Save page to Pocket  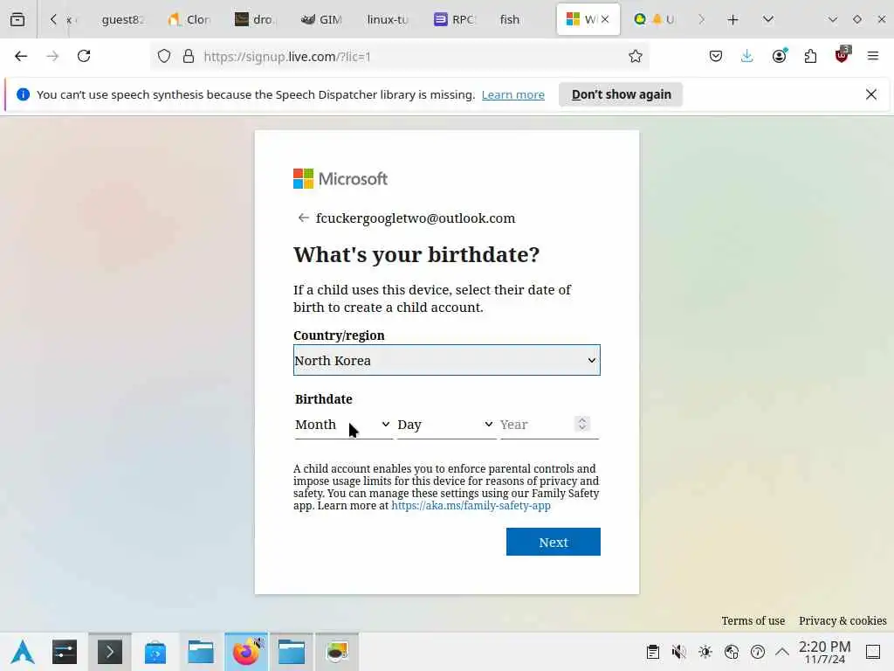(716, 56)
